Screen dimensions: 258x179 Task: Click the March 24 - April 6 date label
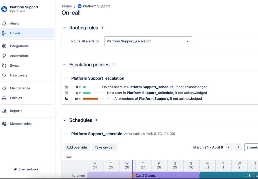[208, 147]
